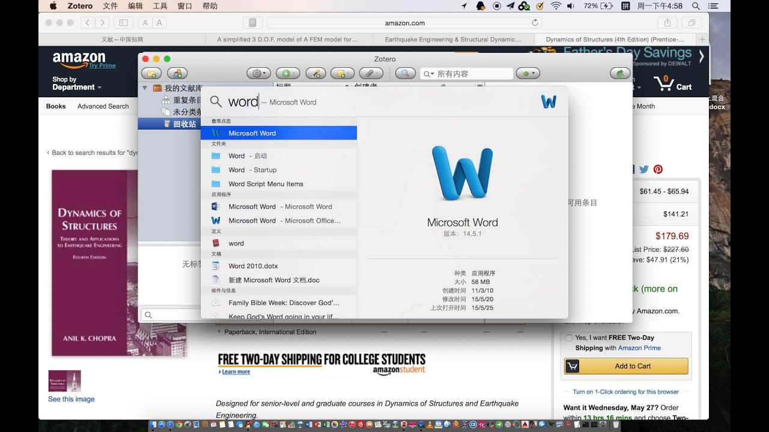Select Microsoft Word - Microsoft Office result

click(279, 221)
